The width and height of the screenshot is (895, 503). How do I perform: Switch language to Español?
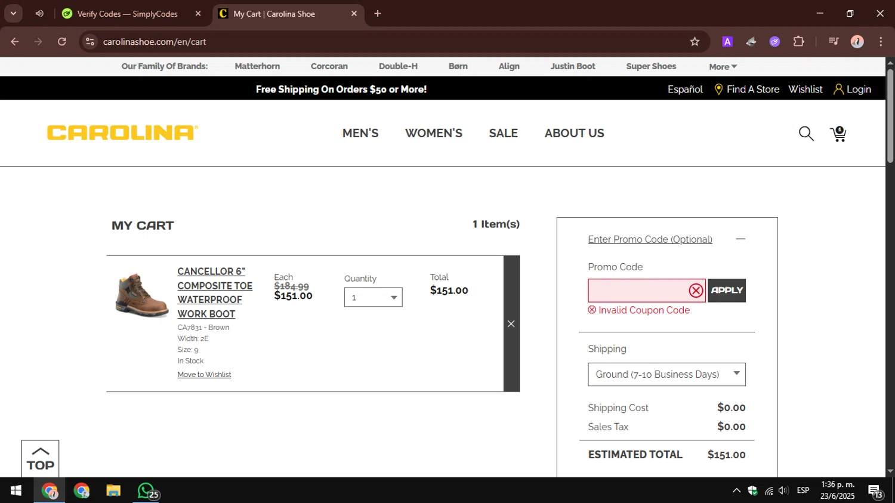(x=685, y=89)
